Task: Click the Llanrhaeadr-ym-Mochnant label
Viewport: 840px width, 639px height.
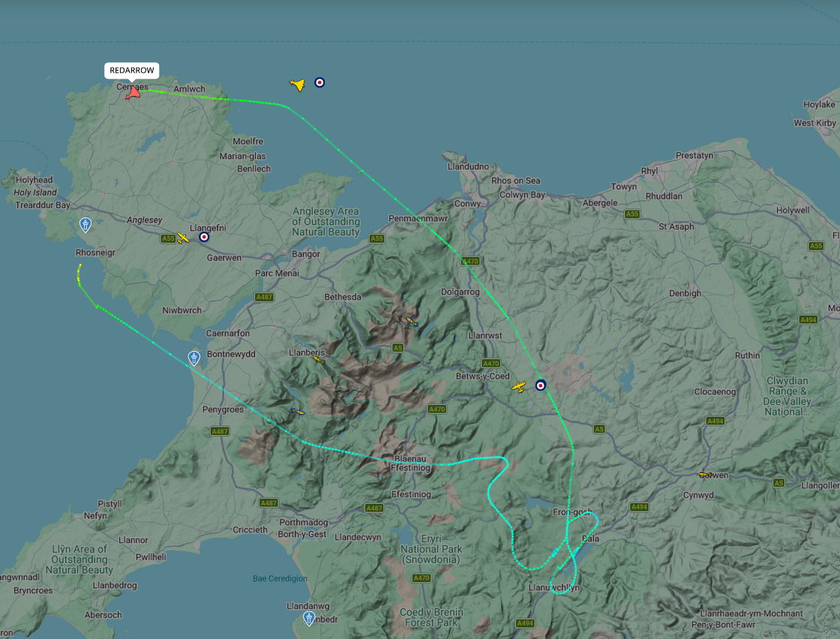Action: 751,613
